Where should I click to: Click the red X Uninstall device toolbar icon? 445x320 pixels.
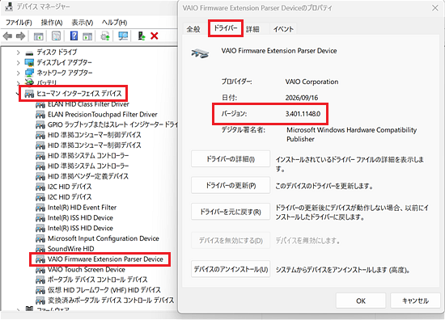pos(155,36)
